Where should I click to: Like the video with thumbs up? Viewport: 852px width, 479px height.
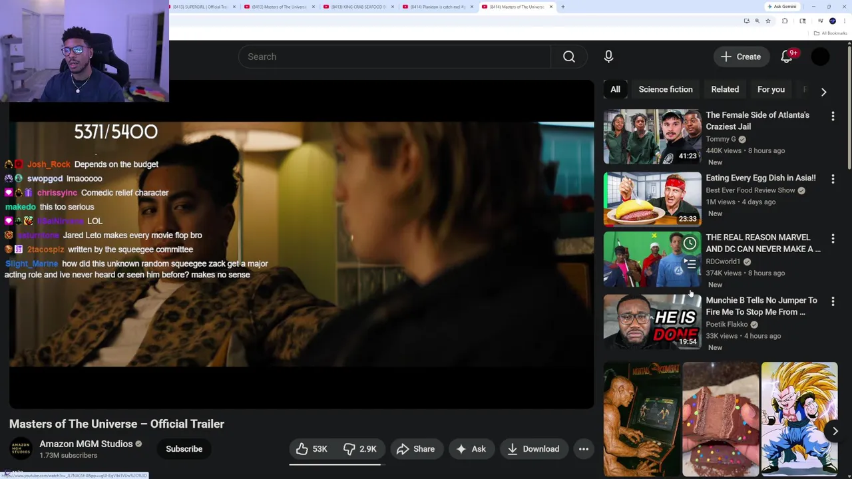312,449
